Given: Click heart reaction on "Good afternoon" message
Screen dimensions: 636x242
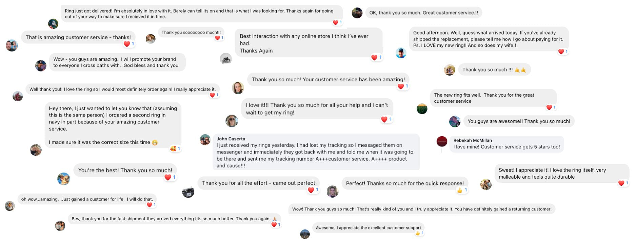Looking at the screenshot, I should 561,52.
